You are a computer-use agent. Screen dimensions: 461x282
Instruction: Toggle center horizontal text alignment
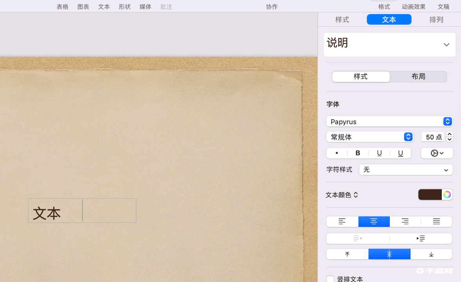coord(374,221)
